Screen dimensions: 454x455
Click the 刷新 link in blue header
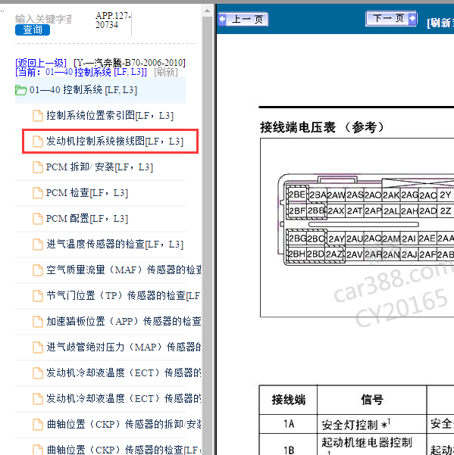(x=440, y=23)
